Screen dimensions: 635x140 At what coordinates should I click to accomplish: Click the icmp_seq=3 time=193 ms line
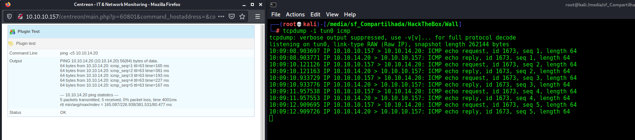[115, 75]
